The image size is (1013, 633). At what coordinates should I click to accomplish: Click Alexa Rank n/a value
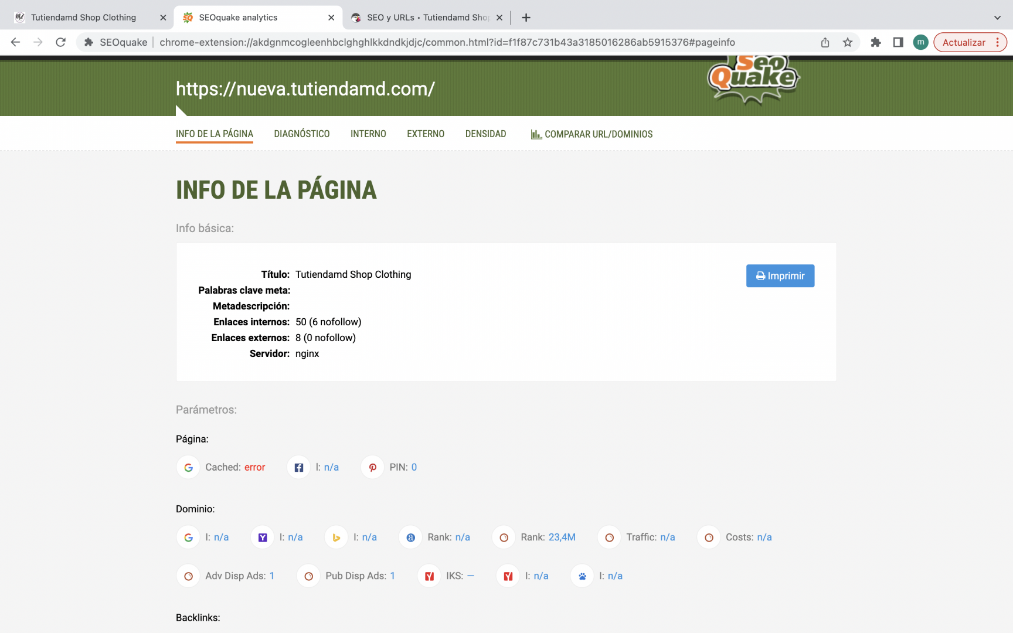(x=463, y=537)
